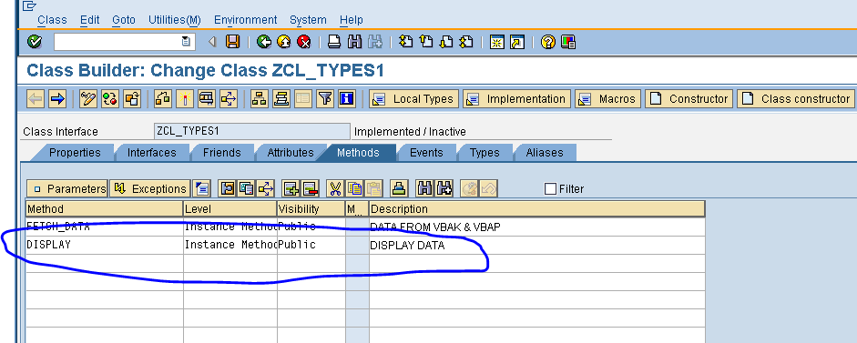Click the Class constructor button

click(x=796, y=99)
